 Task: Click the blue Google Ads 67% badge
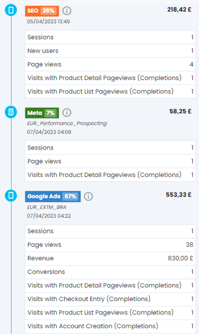(53, 197)
